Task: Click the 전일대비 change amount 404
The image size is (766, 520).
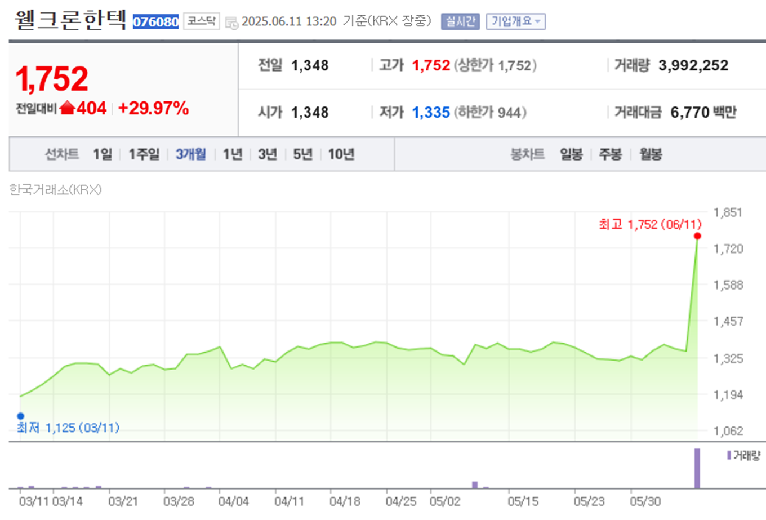Action: 92,108
